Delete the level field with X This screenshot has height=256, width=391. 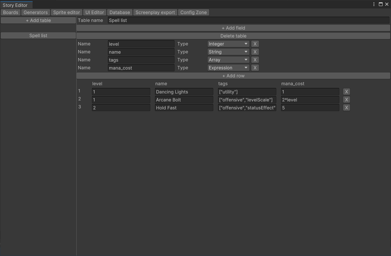click(255, 44)
